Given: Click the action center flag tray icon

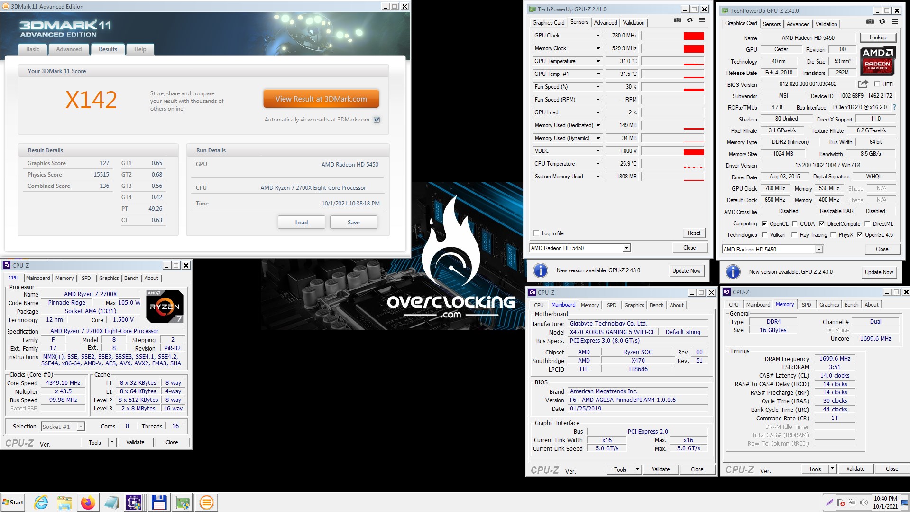Looking at the screenshot, I should click(841, 503).
